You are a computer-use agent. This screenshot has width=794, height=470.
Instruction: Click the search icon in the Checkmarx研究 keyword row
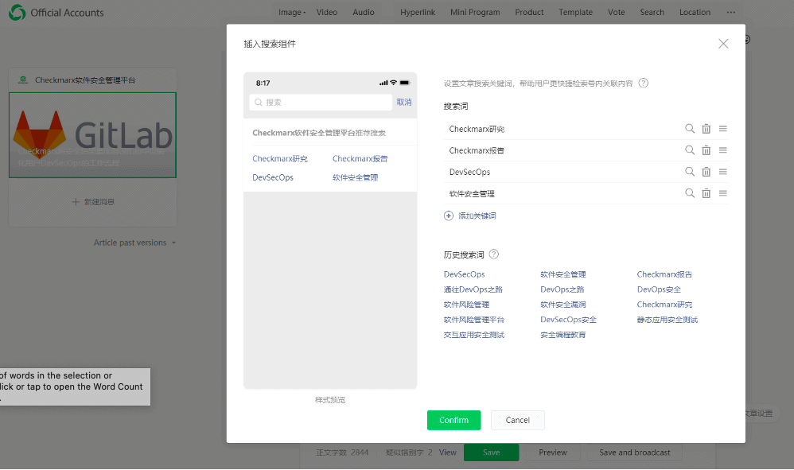click(690, 129)
